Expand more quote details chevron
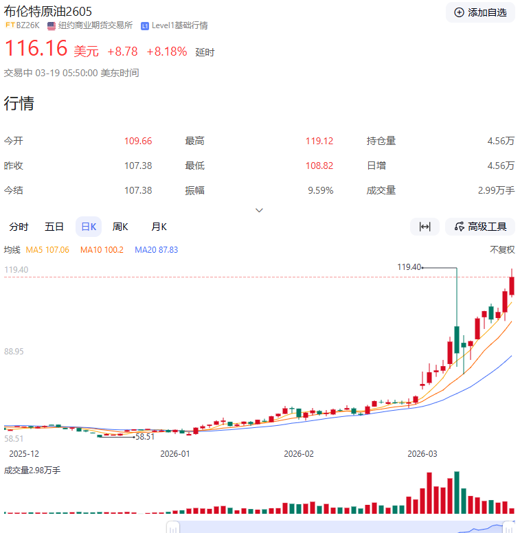Image resolution: width=531 pixels, height=533 pixels. [259, 210]
